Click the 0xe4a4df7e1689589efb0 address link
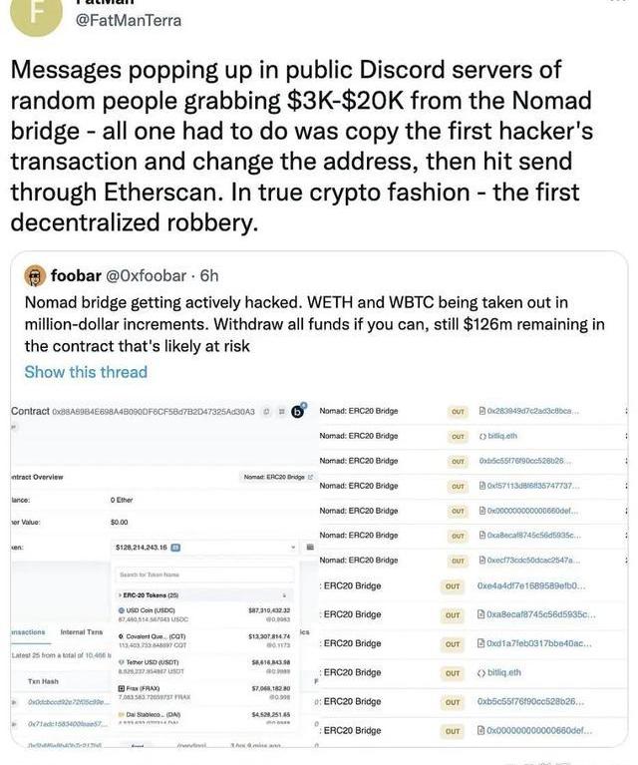 (x=530, y=585)
